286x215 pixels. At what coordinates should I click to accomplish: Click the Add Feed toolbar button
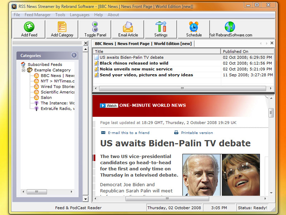tap(29, 29)
